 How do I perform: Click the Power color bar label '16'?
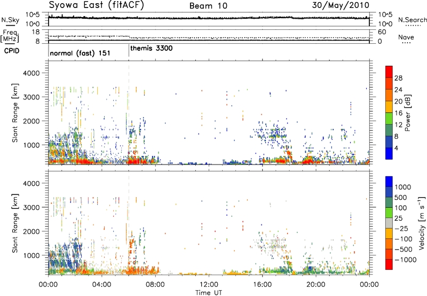pos(398,113)
